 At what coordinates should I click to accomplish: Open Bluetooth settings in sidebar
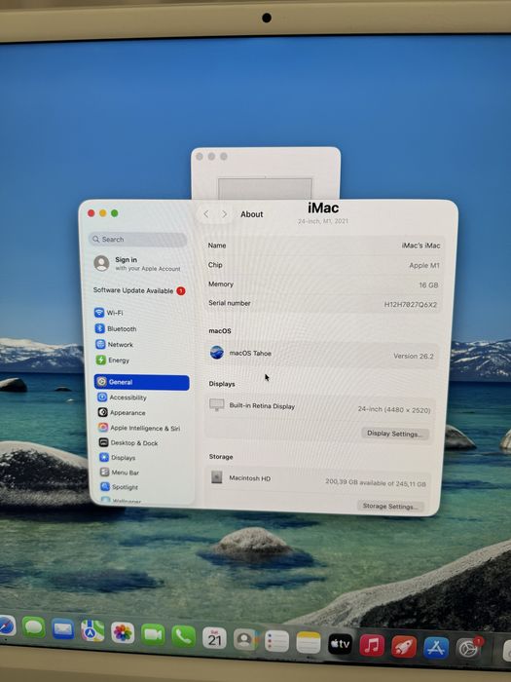tap(116, 329)
